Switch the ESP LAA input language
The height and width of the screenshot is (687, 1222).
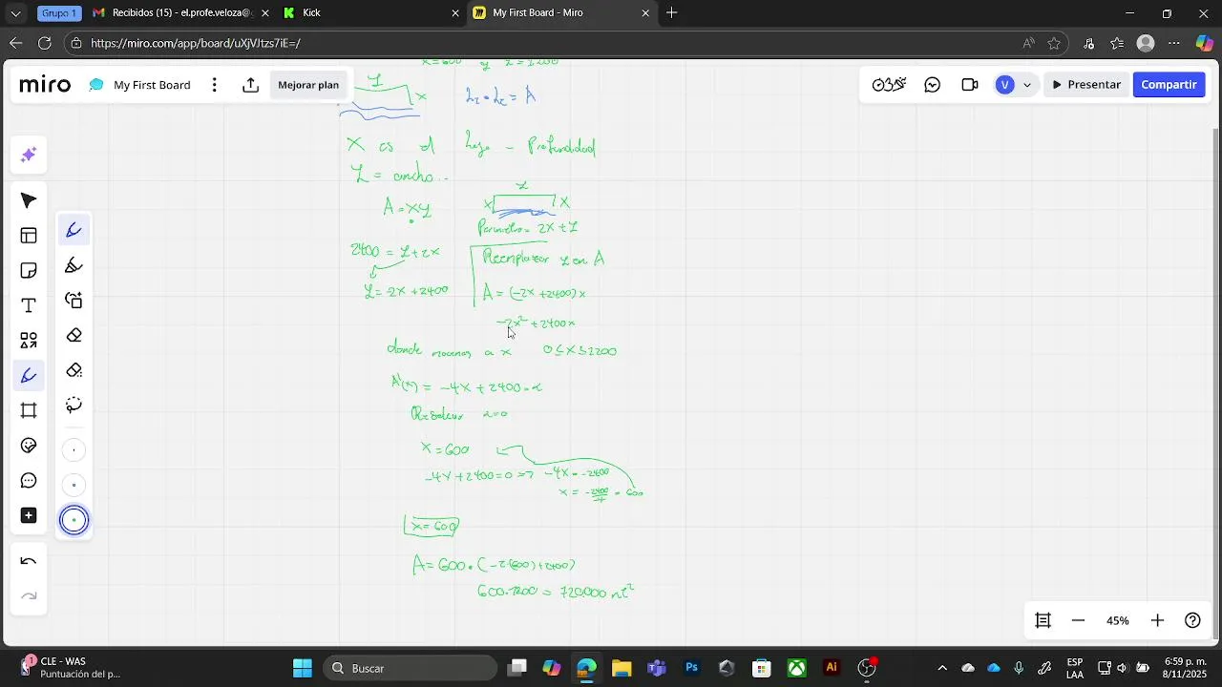coord(1075,668)
